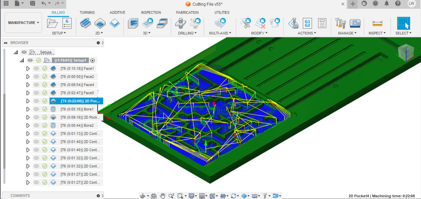This screenshot has height=199, width=421.
Task: Activate the Select cursor tool
Action: (x=403, y=23)
